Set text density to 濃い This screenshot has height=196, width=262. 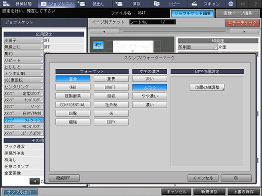point(149,105)
